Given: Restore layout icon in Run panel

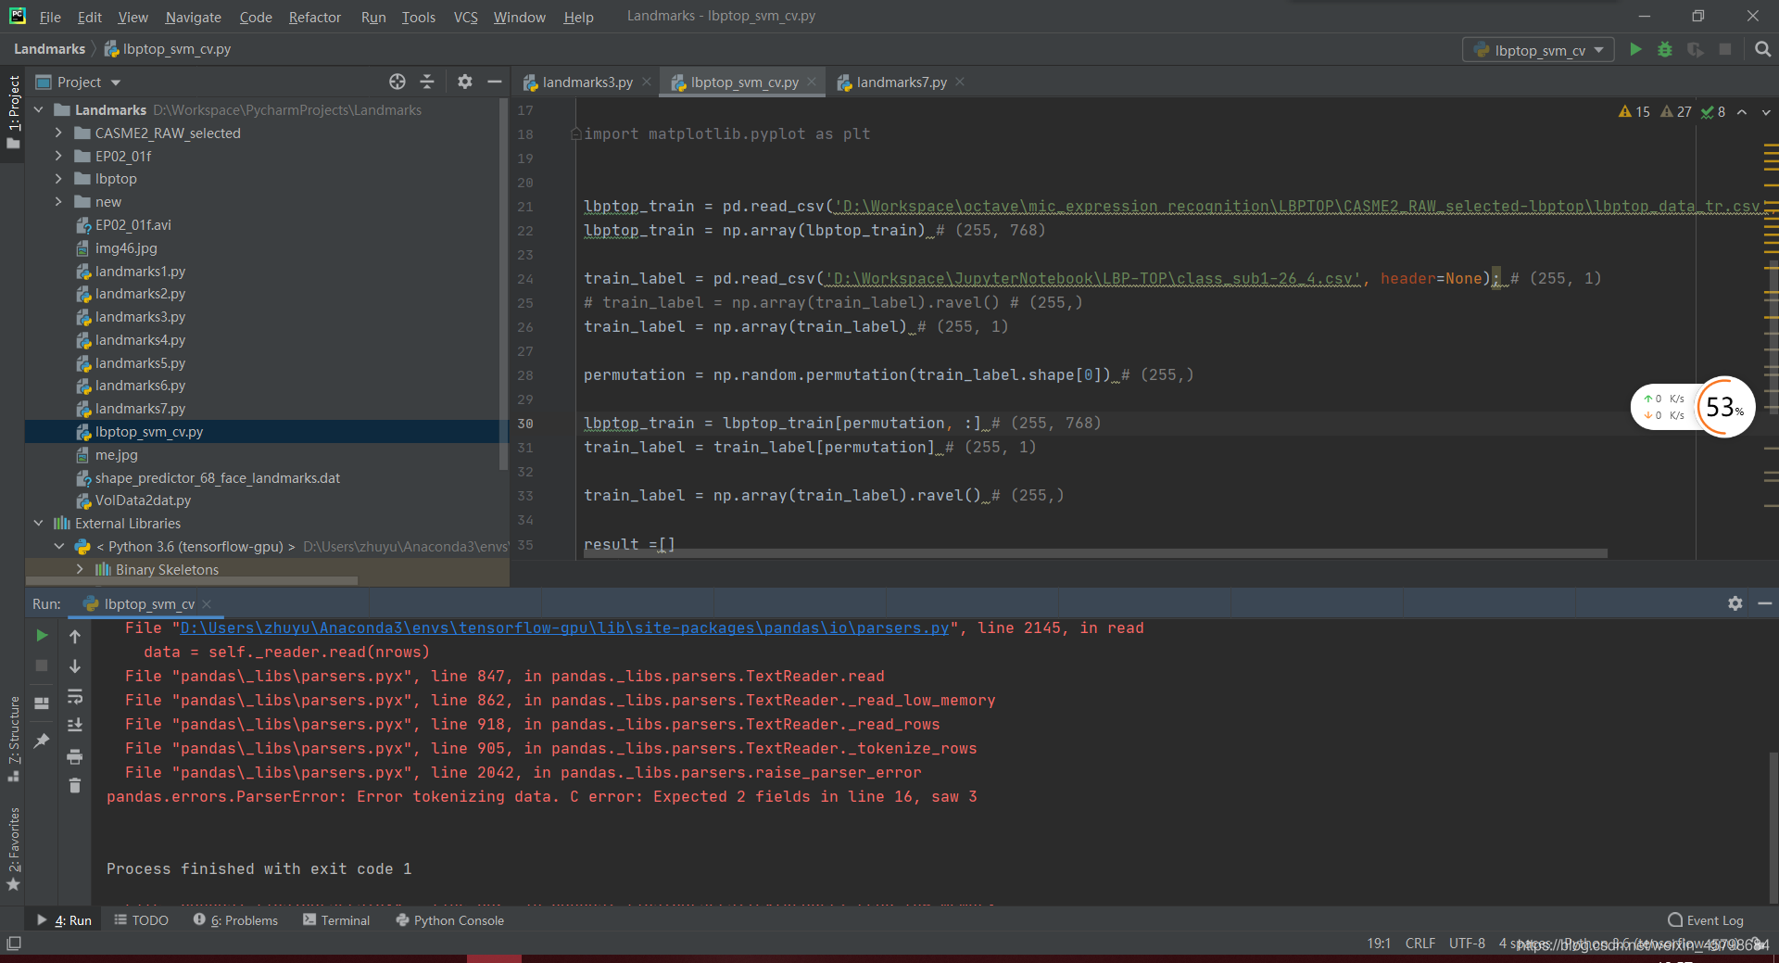Looking at the screenshot, I should [42, 703].
